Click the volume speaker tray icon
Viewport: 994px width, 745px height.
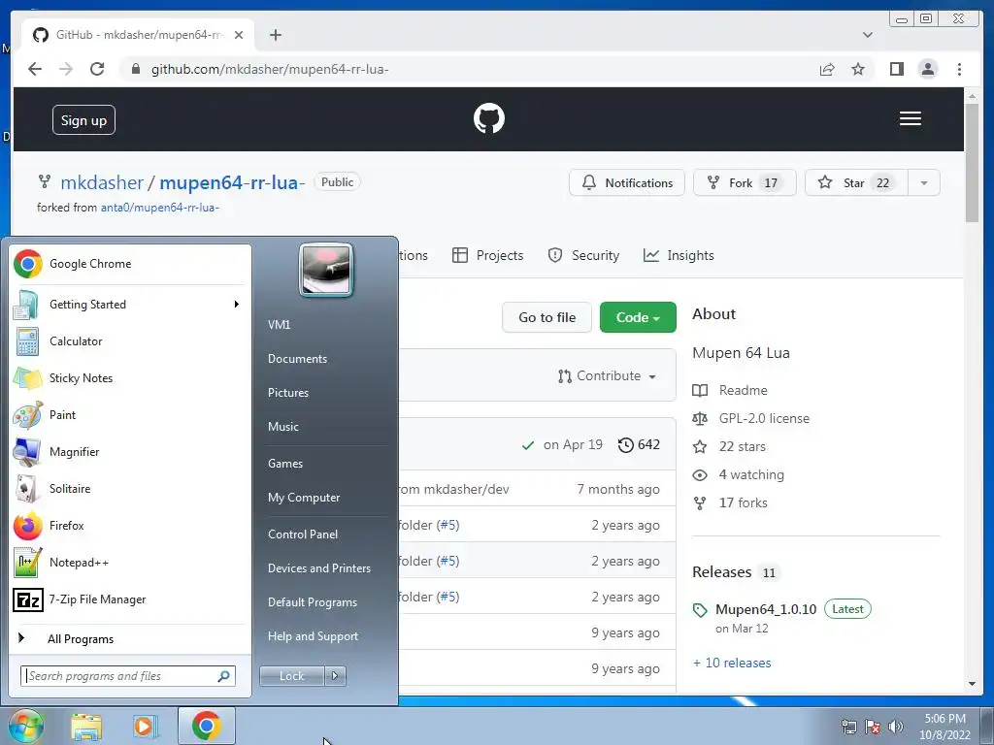pos(896,727)
